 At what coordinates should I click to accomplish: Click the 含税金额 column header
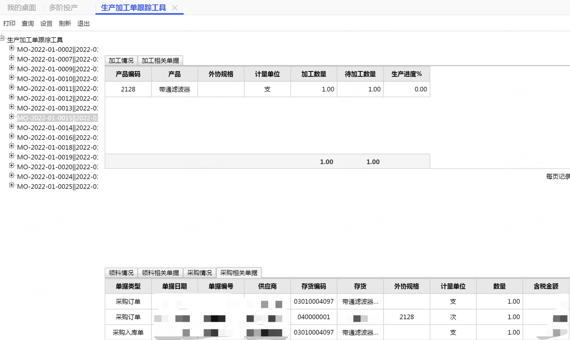(546, 286)
